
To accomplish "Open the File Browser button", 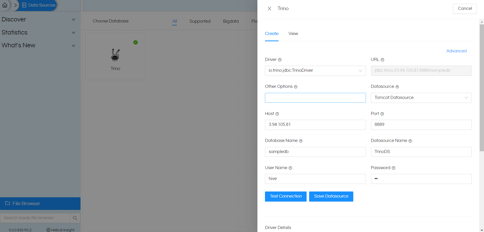I will [40, 203].
